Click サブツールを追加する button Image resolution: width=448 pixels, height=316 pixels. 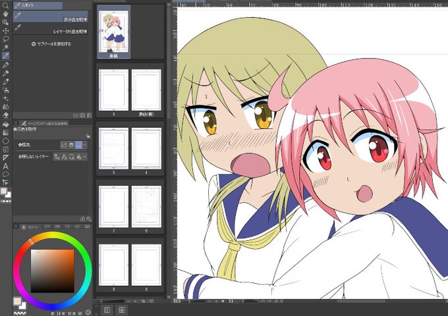click(51, 44)
